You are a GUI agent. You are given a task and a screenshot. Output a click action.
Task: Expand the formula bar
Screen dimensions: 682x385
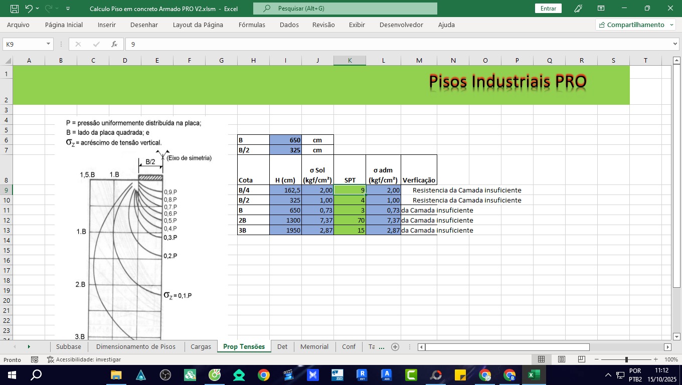point(674,44)
